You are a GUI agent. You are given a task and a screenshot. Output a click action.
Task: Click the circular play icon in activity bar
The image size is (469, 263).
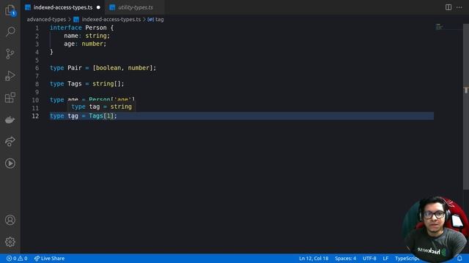pos(10,164)
